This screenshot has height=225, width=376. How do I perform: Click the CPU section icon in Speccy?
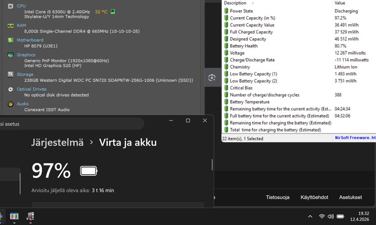point(11,6)
